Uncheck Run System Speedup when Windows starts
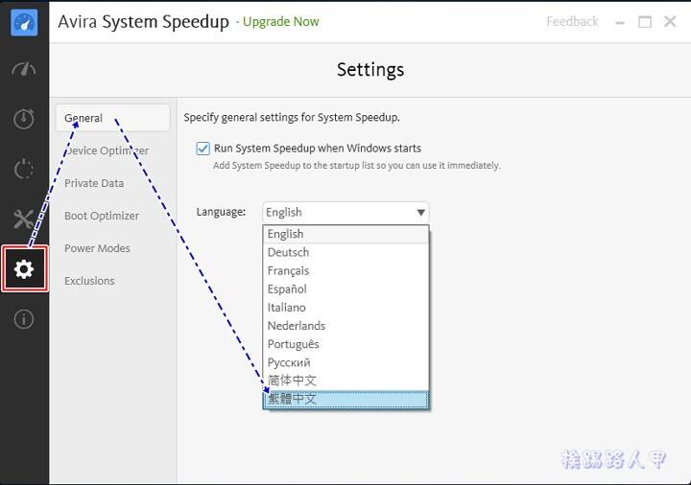This screenshot has width=691, height=485. click(203, 149)
